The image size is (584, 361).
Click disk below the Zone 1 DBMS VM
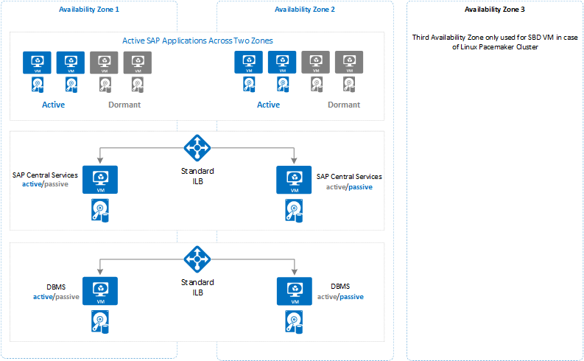coord(100,322)
